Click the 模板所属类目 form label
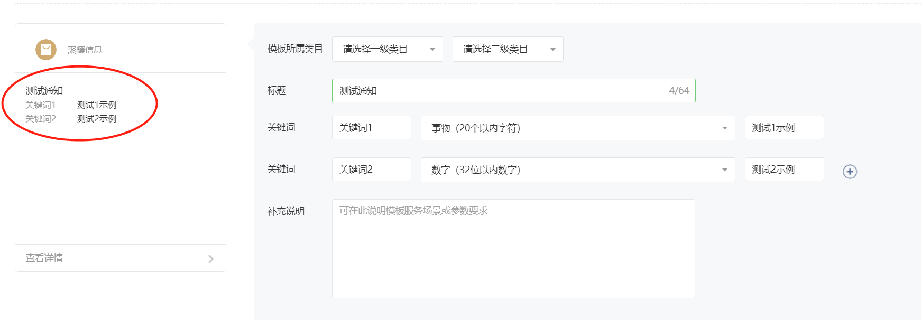The image size is (921, 320). click(295, 49)
